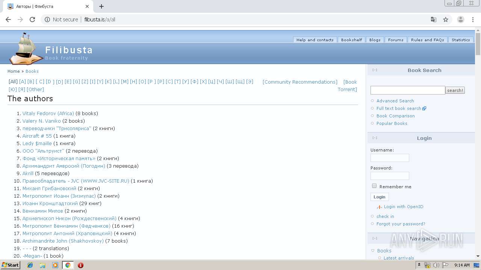Open the file explorer taskbar icon

(42, 265)
